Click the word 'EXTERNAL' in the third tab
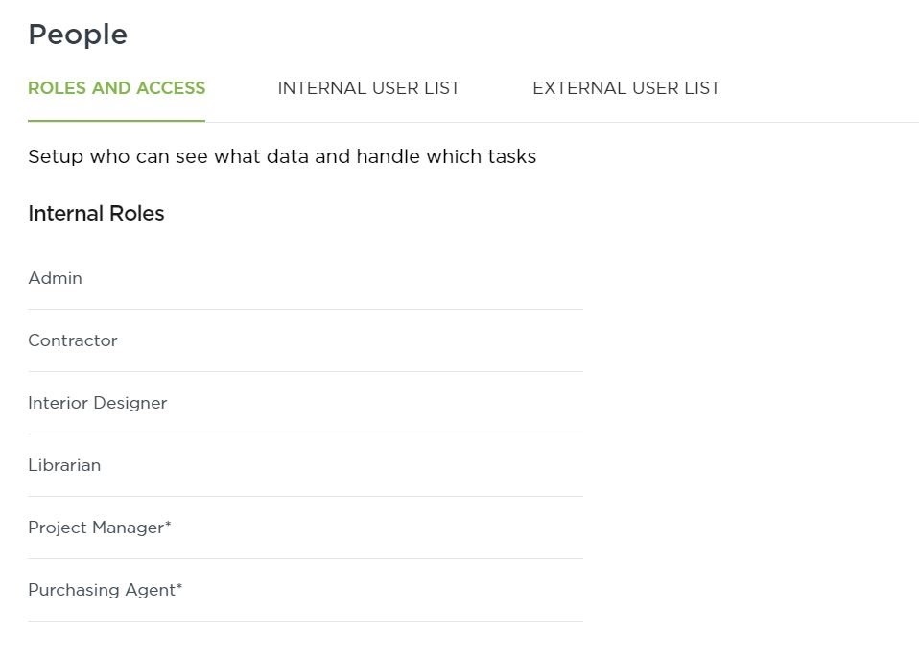Screen dimensions: 919x657 click(579, 88)
